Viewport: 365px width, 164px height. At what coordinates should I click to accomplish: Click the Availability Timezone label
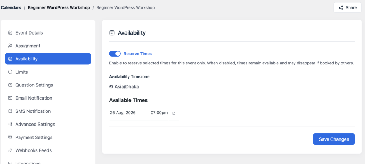pyautogui.click(x=129, y=76)
